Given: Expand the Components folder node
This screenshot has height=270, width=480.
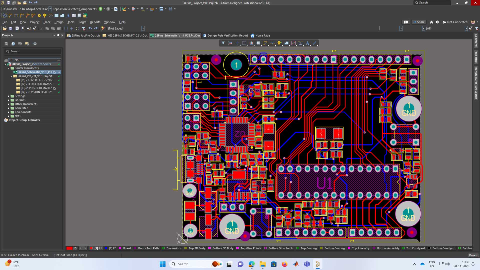Looking at the screenshot, I should pos(9,112).
